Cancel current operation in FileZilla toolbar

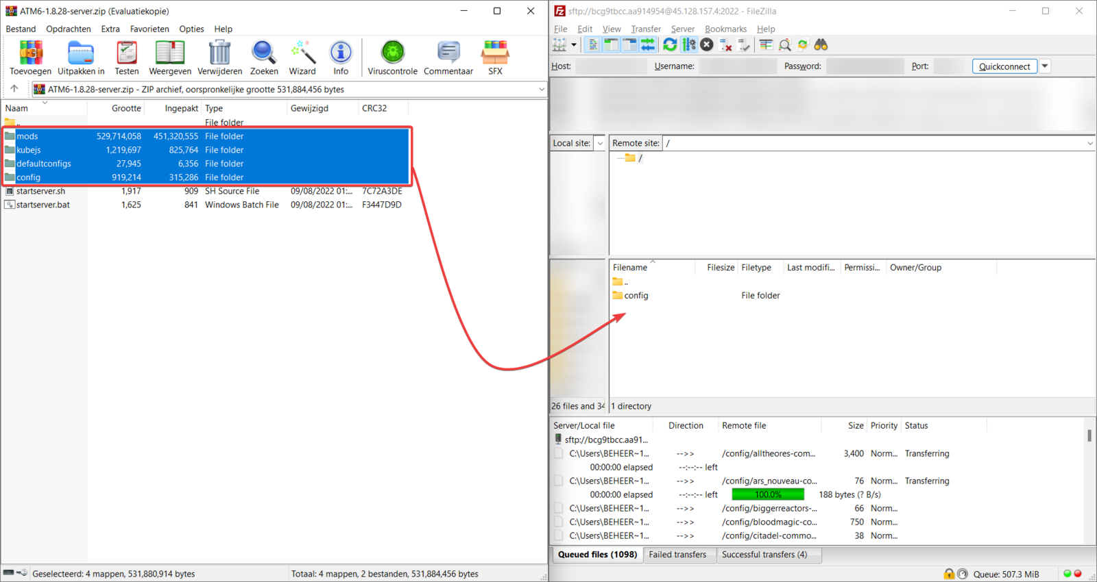[707, 45]
